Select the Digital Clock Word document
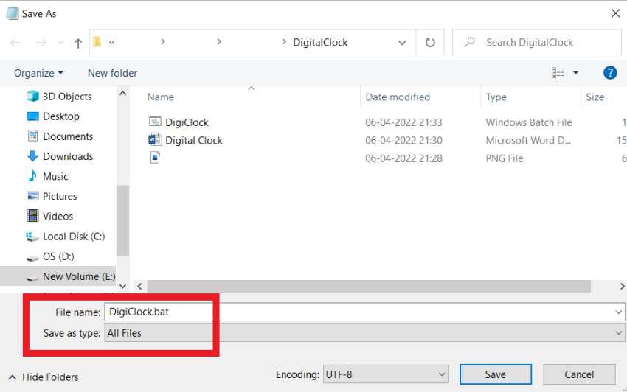 (x=194, y=140)
